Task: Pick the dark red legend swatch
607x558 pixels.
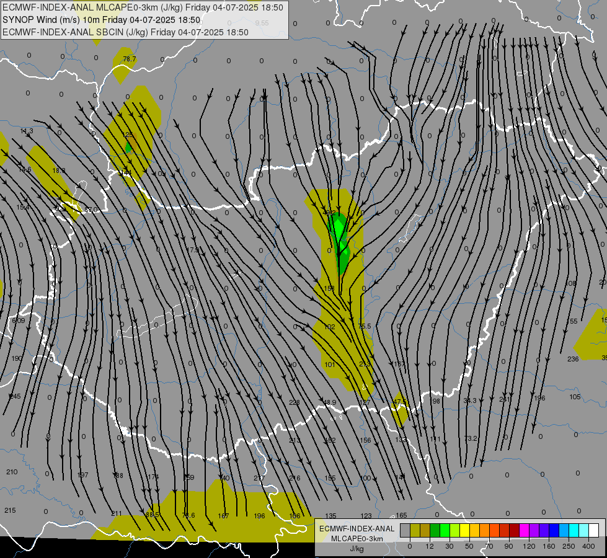Action: pyautogui.click(x=514, y=531)
